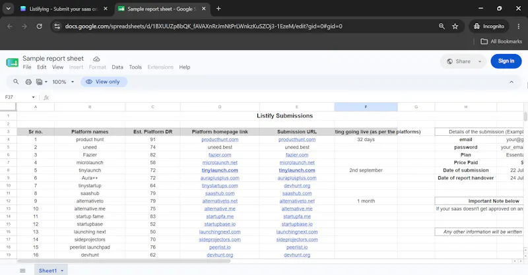Open the filter views dropdown arrow
528x275 pixels.
(x=46, y=82)
